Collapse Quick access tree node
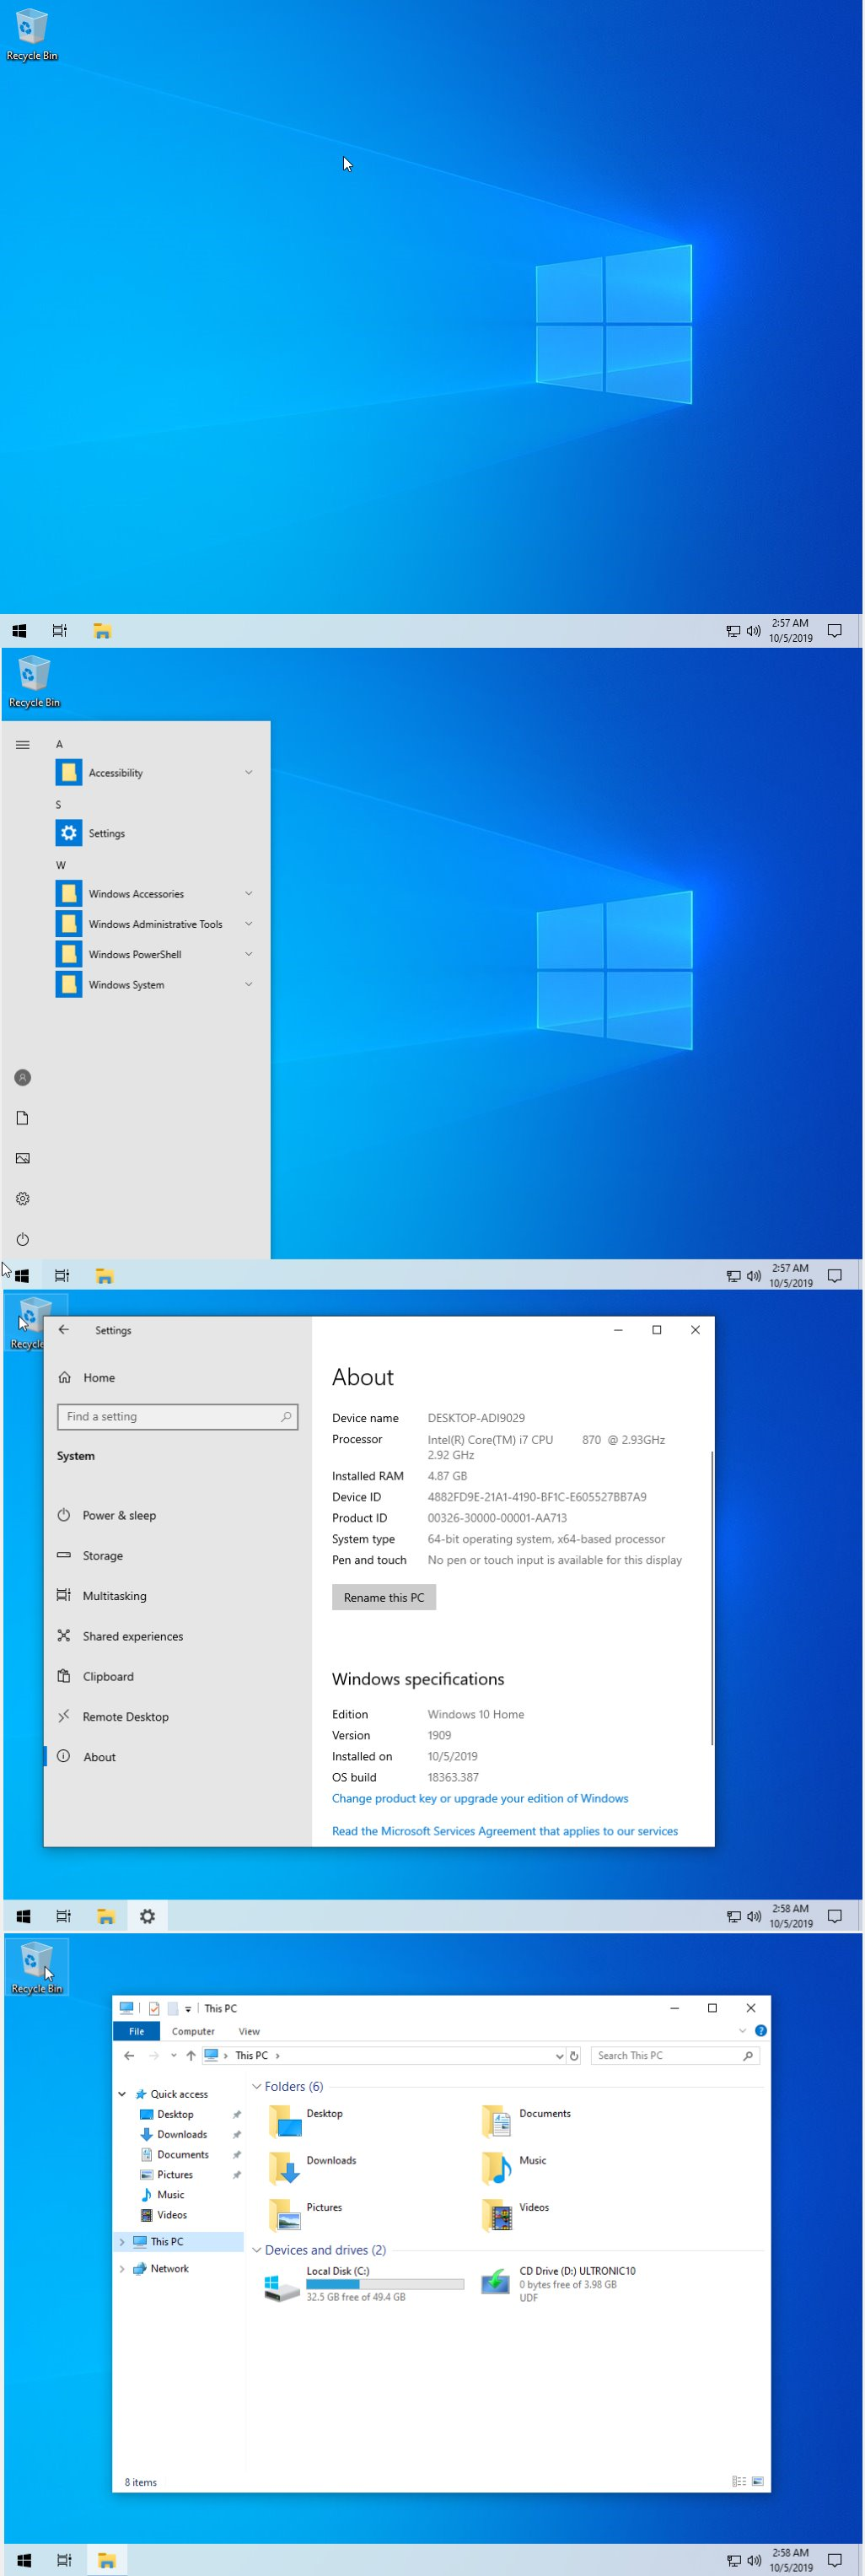 pos(122,2094)
